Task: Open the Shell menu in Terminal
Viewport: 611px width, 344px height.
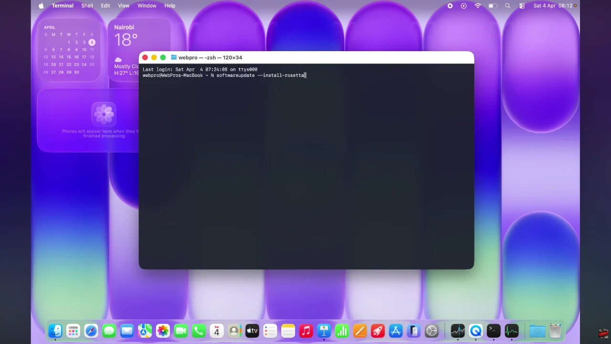Action: (x=87, y=6)
